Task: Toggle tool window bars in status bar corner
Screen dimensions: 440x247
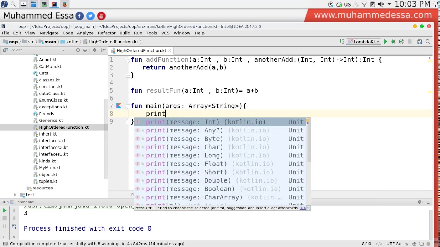Action: tap(5, 244)
